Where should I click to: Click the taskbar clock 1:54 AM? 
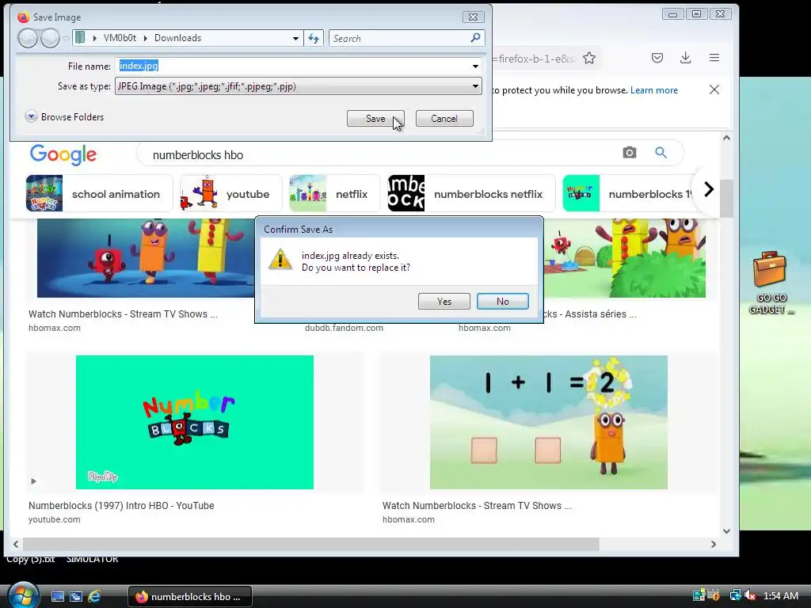[x=780, y=596]
